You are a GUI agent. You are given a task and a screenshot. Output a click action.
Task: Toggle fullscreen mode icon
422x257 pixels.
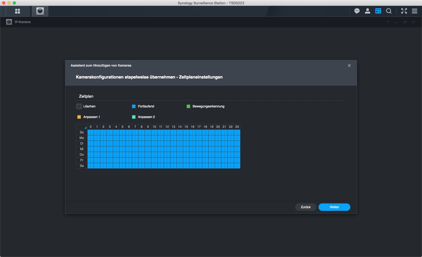click(404, 11)
